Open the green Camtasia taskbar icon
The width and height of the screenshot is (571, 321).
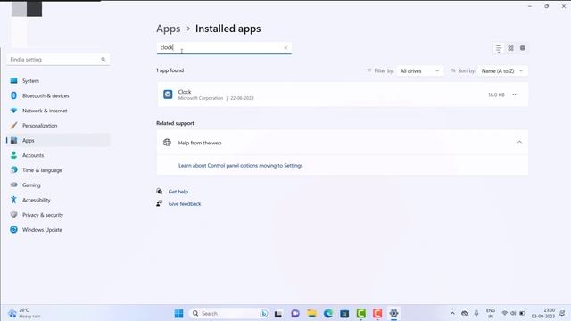click(x=360, y=313)
